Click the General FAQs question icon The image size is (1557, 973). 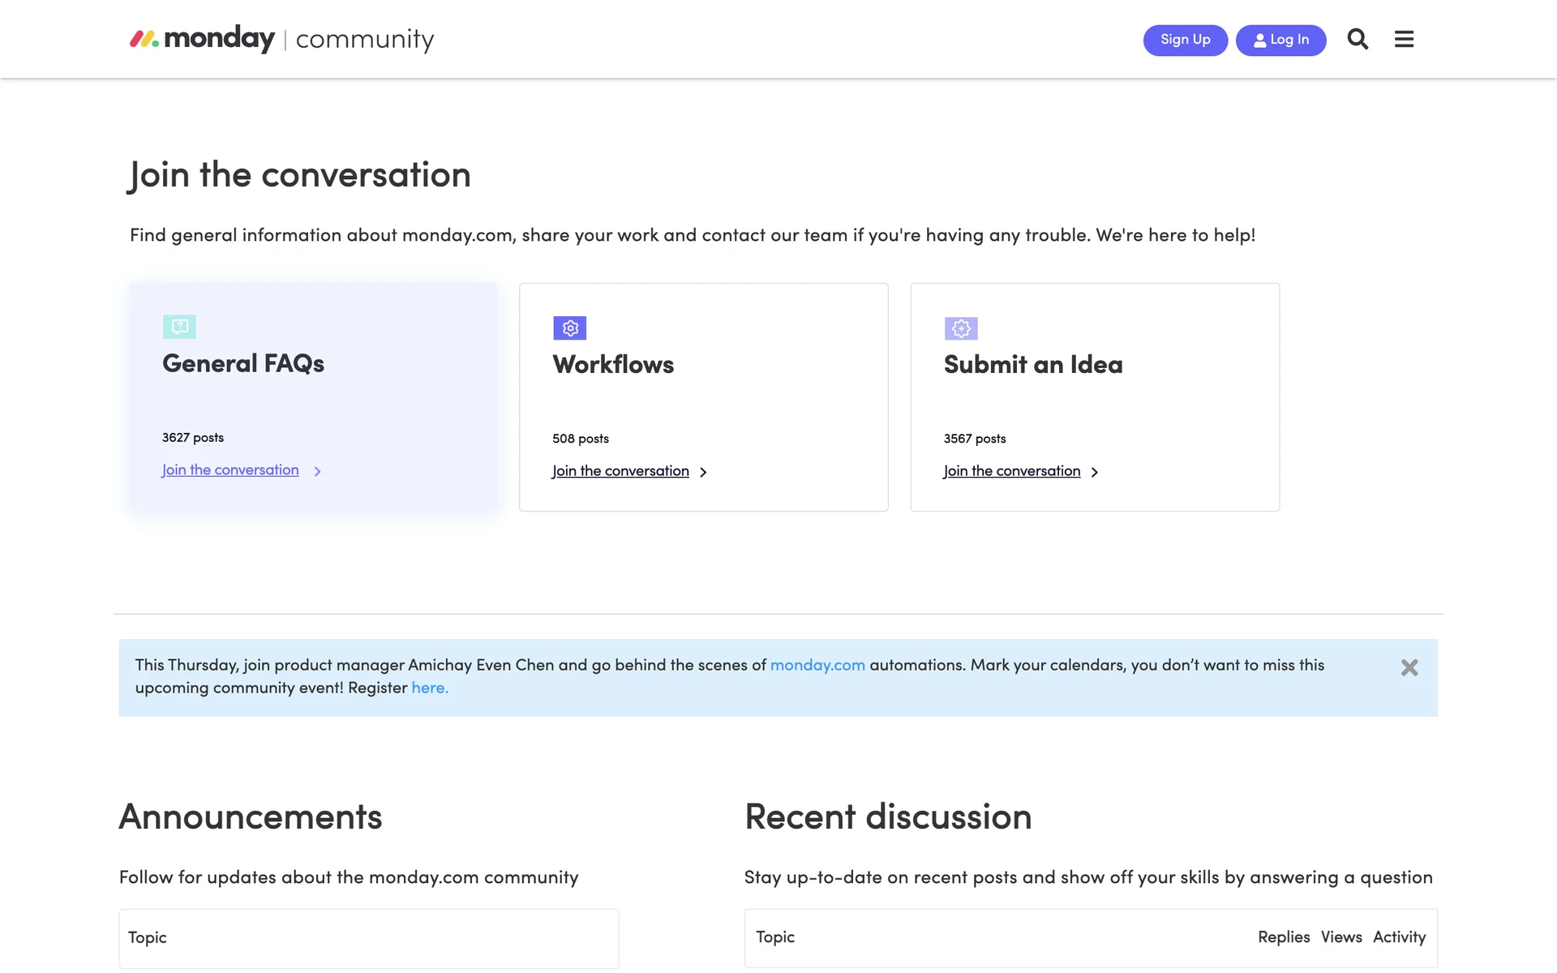click(x=179, y=327)
